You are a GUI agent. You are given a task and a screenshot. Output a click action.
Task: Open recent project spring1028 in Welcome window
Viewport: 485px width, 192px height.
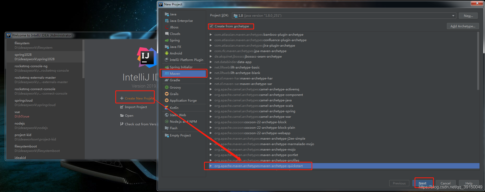pyautogui.click(x=44, y=57)
